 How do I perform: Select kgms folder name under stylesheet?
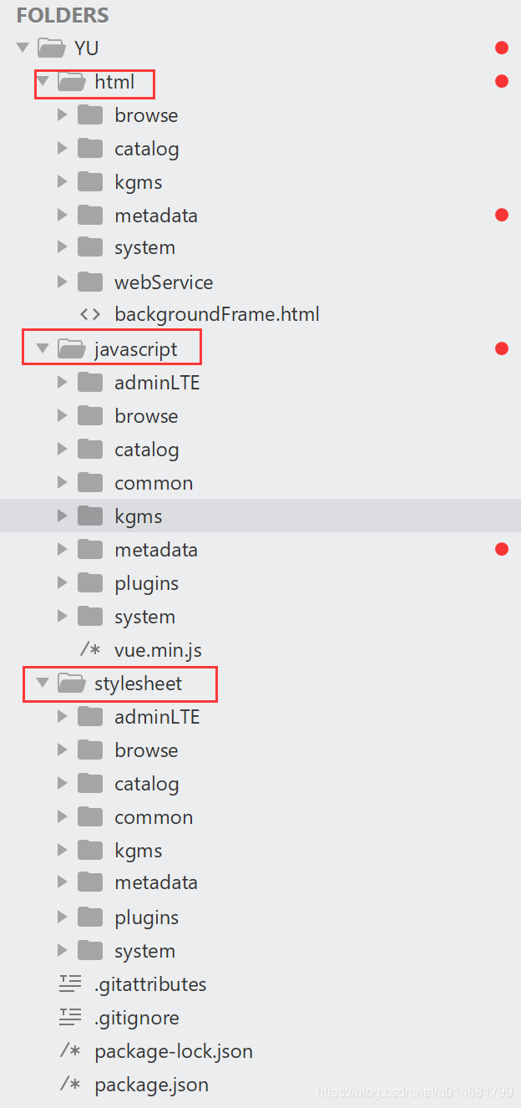[139, 851]
